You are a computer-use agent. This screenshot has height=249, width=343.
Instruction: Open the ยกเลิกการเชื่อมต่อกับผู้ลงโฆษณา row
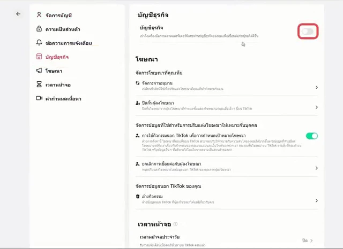tap(227, 167)
